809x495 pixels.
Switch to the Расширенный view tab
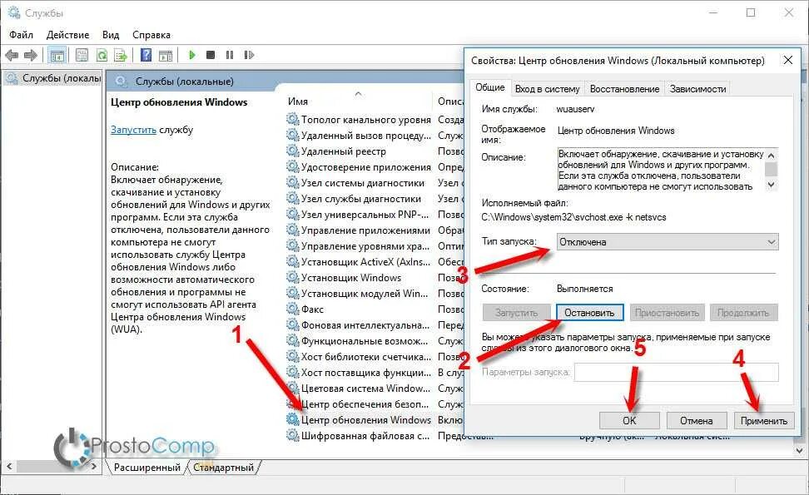coord(147,468)
